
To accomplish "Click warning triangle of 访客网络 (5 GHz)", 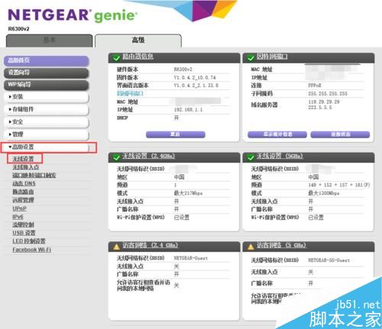I will click(251, 247).
